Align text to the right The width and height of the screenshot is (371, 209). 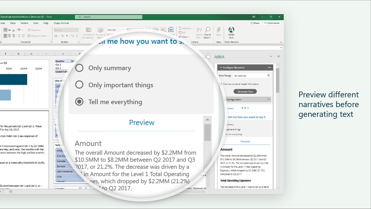coord(14,36)
